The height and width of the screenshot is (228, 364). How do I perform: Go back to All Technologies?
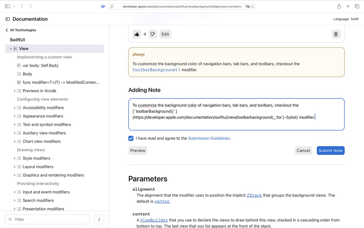[21, 30]
